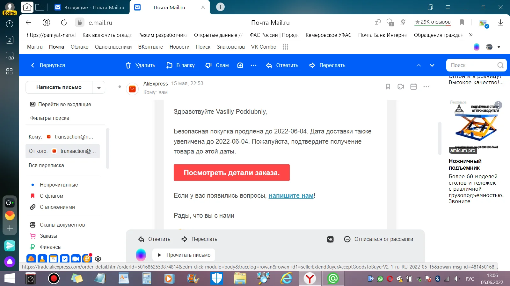This screenshot has height=286, width=510.
Task: Click the settings gear icon in sidebar bottom
Action: click(98, 259)
